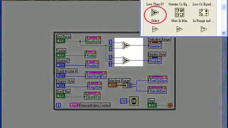Screen dimensions: 228x128
Task: Click the unbundle node after Selection Range
Action: coord(128,85)
